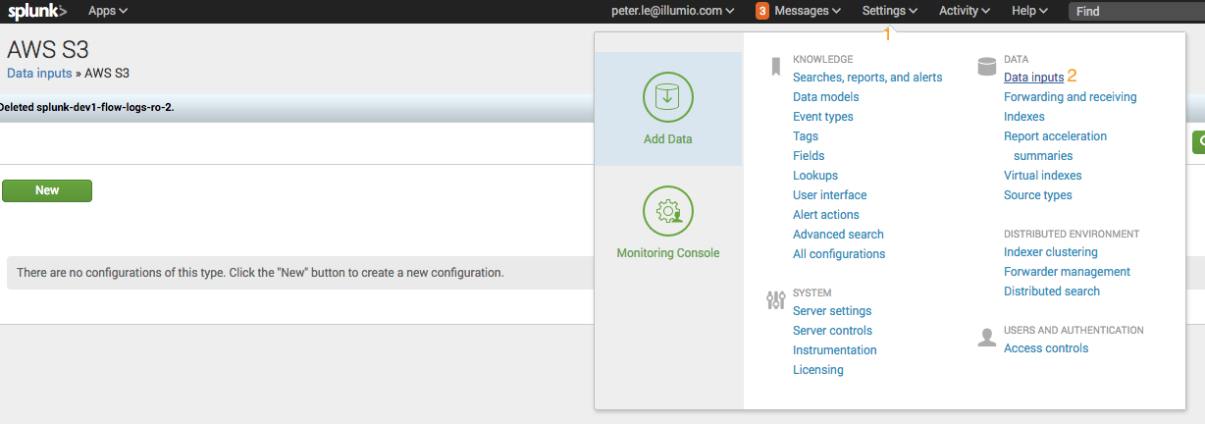Select Instrumentation

[x=835, y=350]
